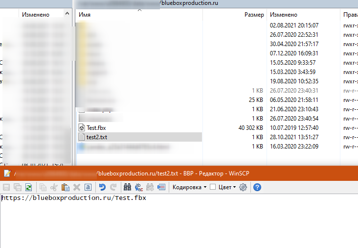Click the Cut scissors icon
Screen dimensions: 358x248
click(x=54, y=187)
